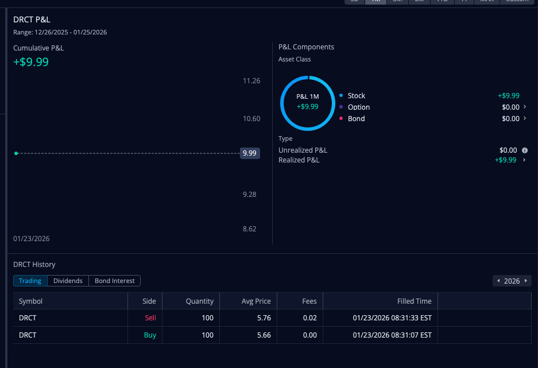Screen dimensions: 538x368
Task: Open the Dividends tab
Action: coord(68,281)
